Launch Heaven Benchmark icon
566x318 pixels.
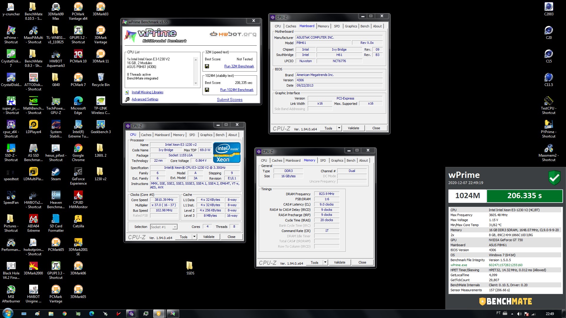56,200
